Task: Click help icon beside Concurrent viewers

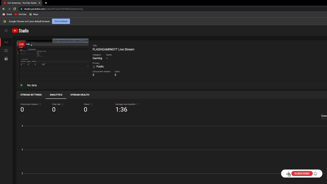Action: pos(40,104)
